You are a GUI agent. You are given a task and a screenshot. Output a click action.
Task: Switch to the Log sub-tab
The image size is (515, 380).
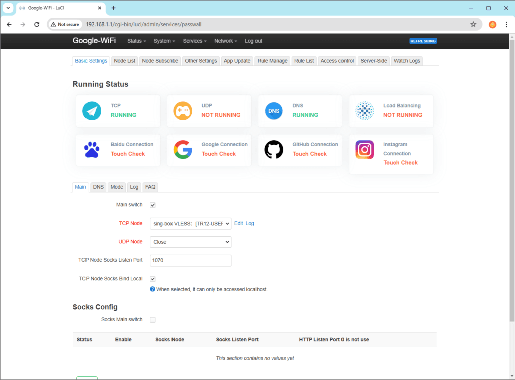pos(134,187)
